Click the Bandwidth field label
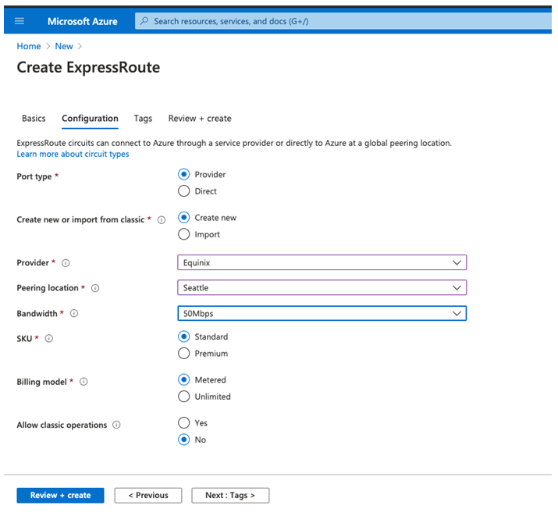 pyautogui.click(x=37, y=314)
